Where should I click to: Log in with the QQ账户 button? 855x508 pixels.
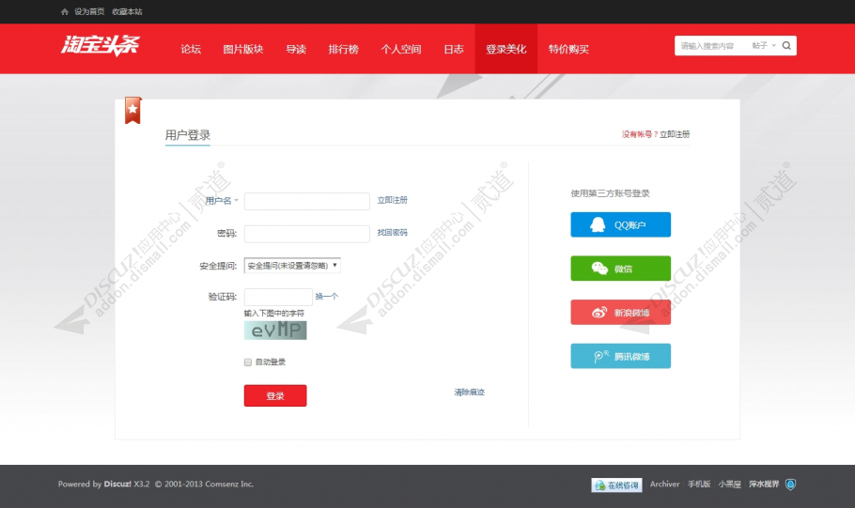pyautogui.click(x=620, y=224)
